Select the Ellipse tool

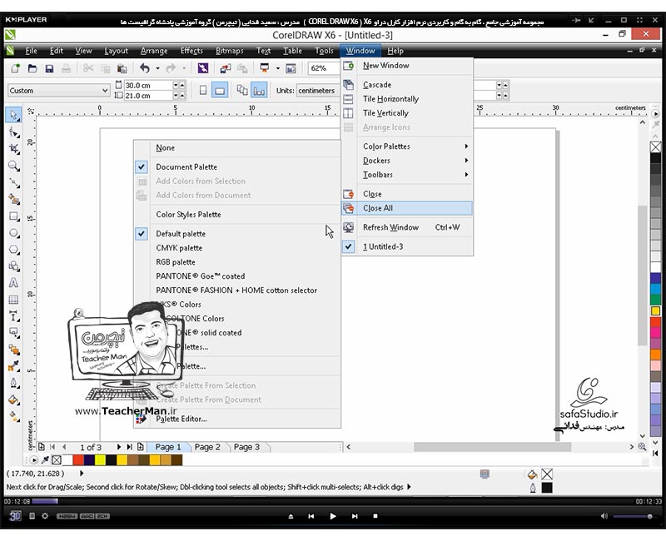pyautogui.click(x=13, y=233)
